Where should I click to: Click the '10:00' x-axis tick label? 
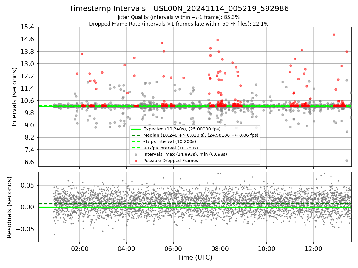[x=266, y=249]
